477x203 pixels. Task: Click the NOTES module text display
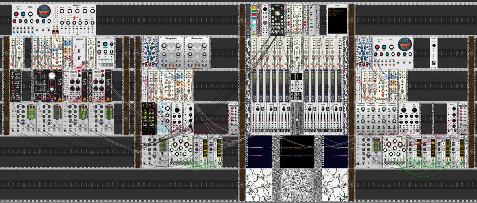pos(337,20)
